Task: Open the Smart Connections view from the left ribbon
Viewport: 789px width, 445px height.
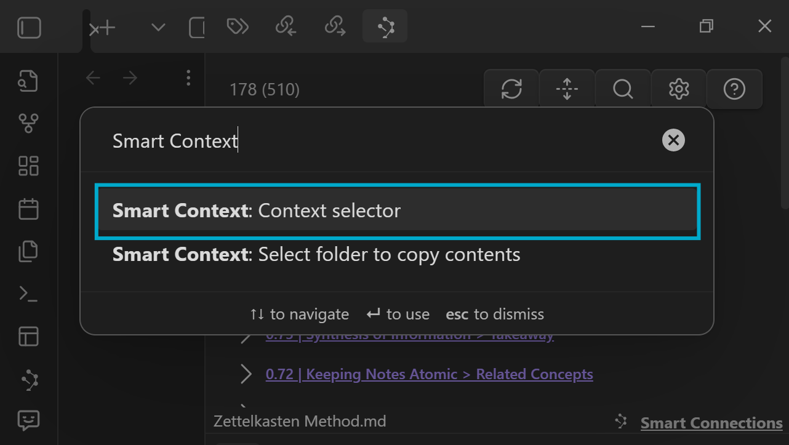Action: pyautogui.click(x=28, y=379)
